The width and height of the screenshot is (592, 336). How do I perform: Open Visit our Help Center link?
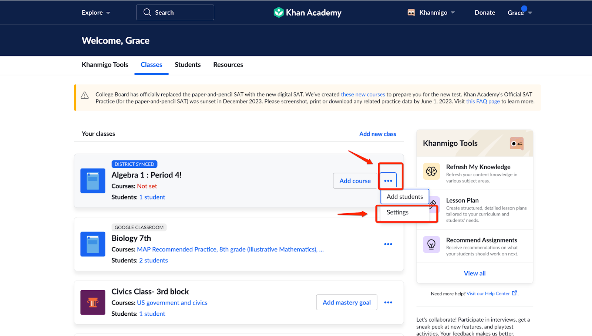coord(488,293)
